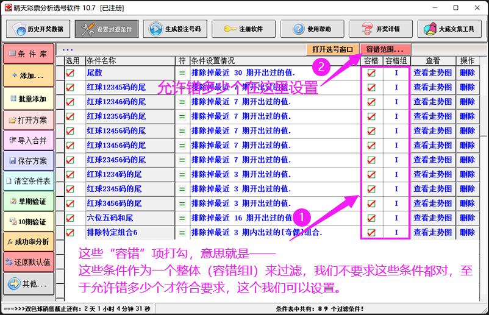Toggle 容错 checkbox for 六位五码和尾 row
This screenshot has width=489, height=315.
371,218
